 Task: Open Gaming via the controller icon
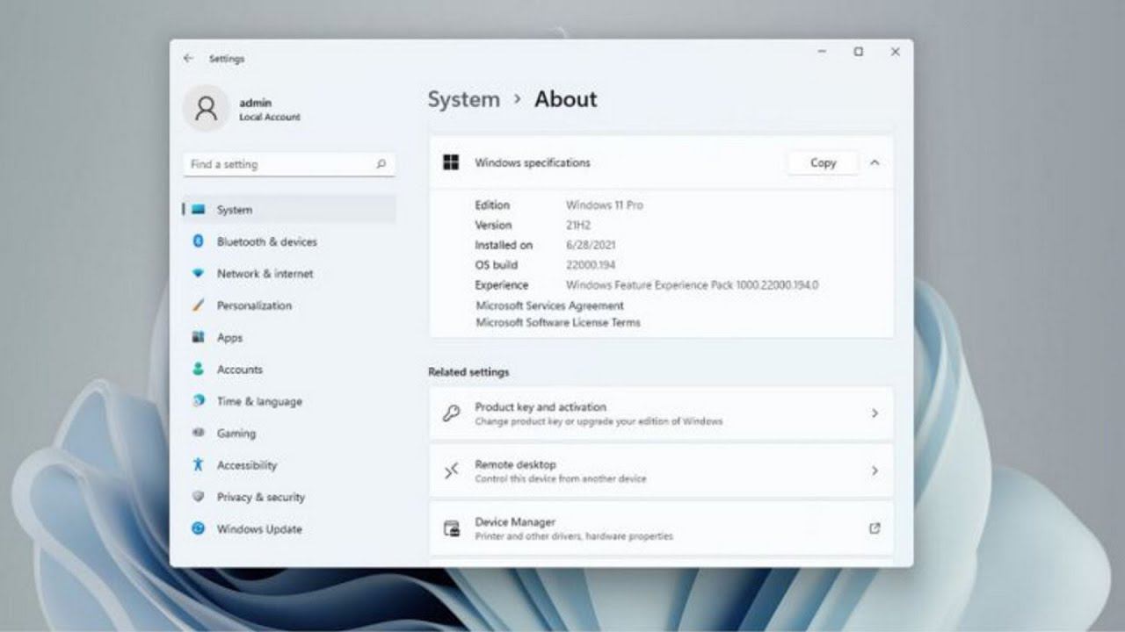[198, 433]
